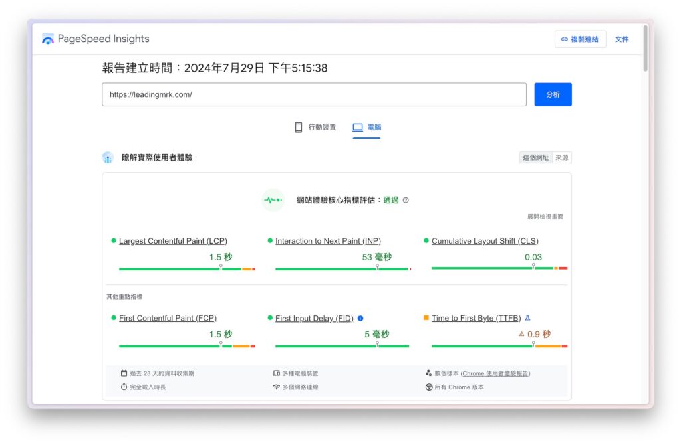Select the 來源 origin toggle option
Image resolution: width=681 pixels, height=445 pixels.
pyautogui.click(x=561, y=157)
